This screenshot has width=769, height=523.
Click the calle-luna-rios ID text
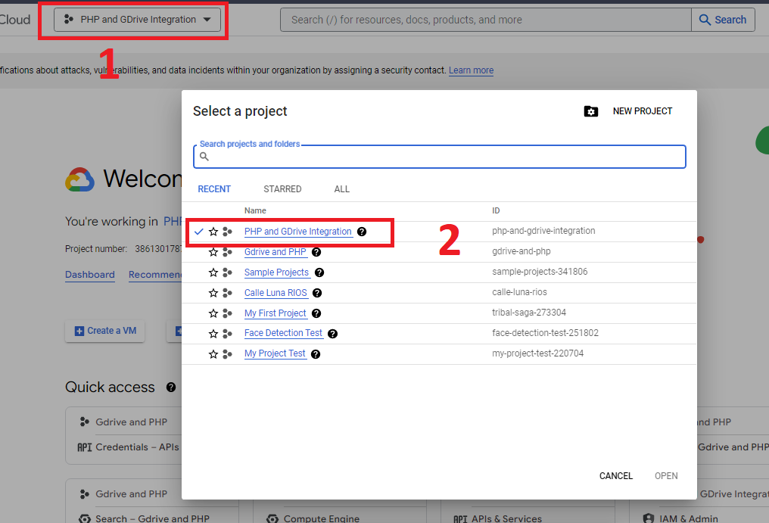click(519, 292)
